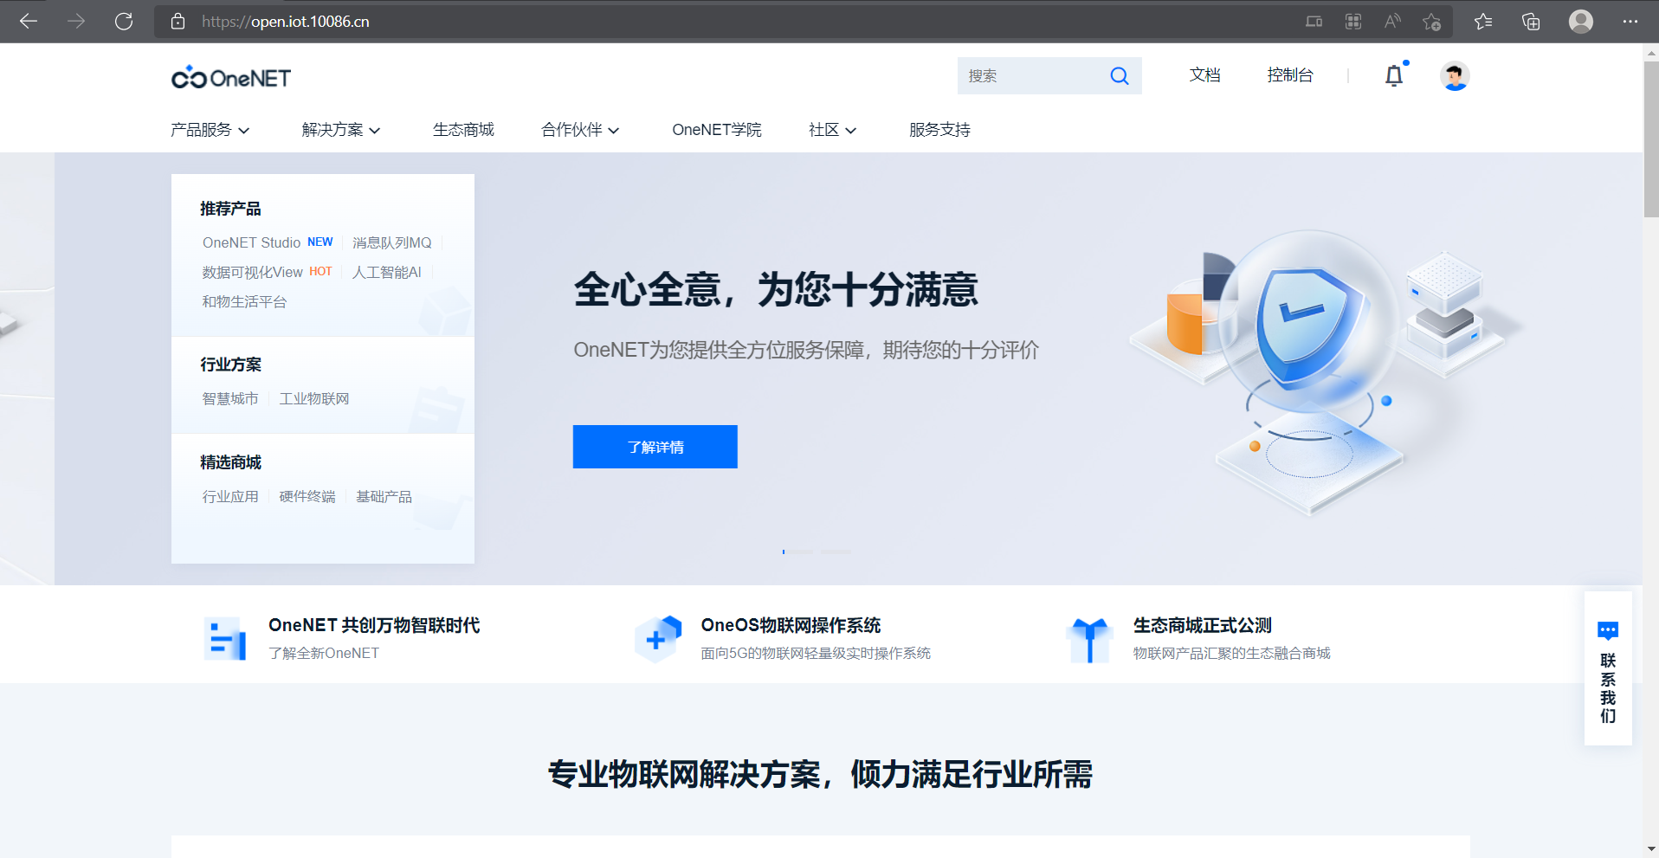Click the OneNET logo
The image size is (1659, 858).
click(x=231, y=77)
